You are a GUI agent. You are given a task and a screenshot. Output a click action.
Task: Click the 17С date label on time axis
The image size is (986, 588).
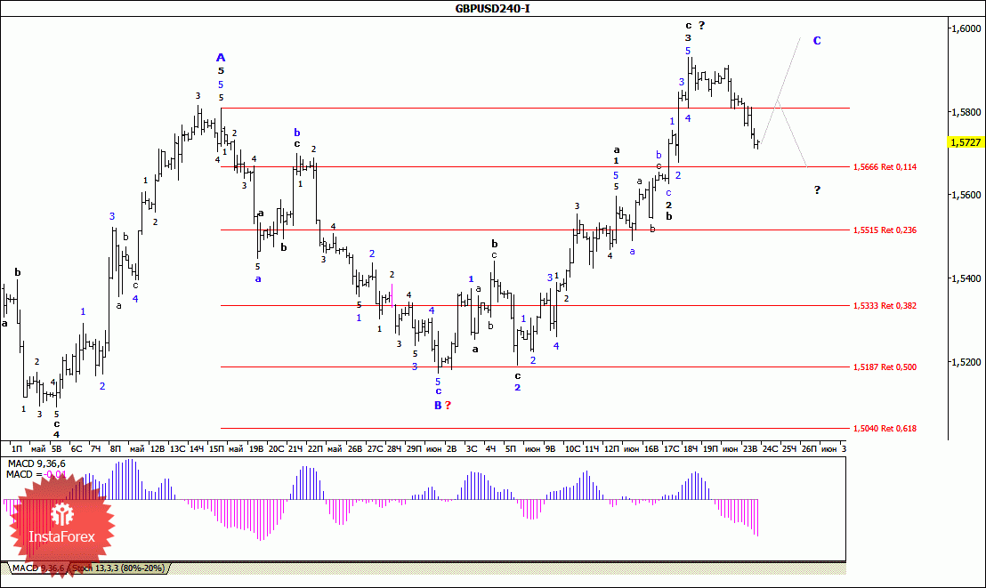tap(672, 449)
